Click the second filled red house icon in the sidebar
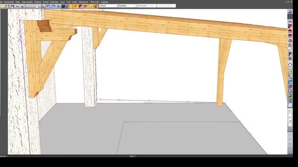Screen dimensions: 298x167 click(290, 36)
